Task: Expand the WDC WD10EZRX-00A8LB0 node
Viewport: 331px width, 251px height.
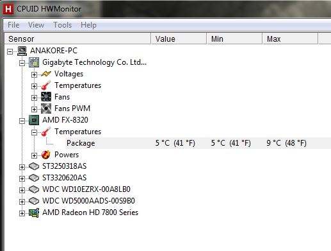Action: click(x=22, y=190)
